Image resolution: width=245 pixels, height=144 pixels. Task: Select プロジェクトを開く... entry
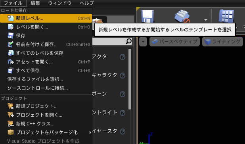[x=46, y=115]
